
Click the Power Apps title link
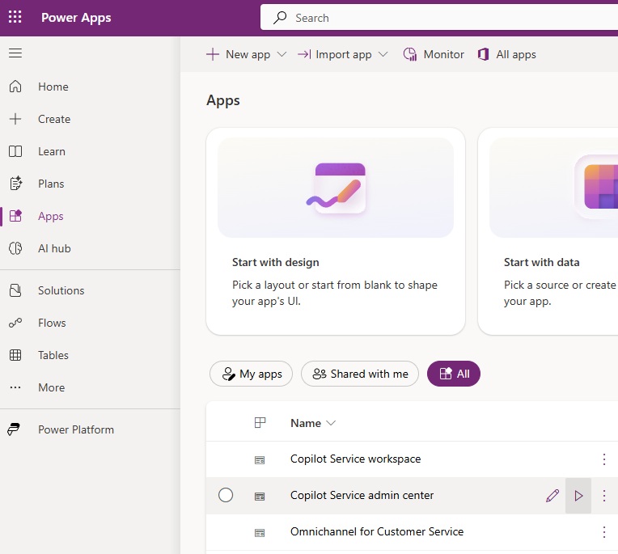coord(76,18)
